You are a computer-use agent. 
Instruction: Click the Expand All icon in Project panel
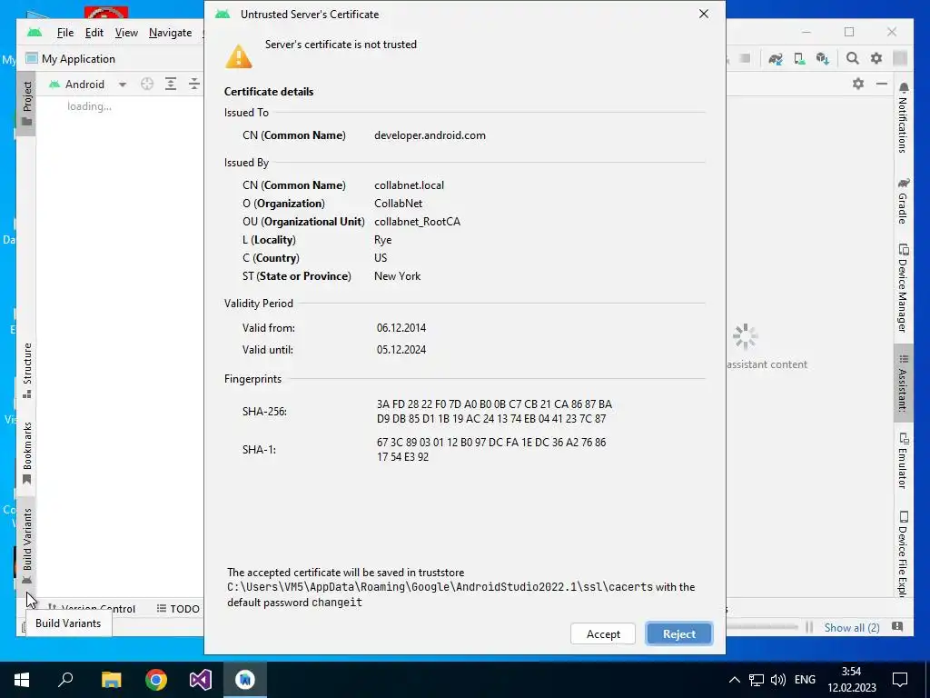point(171,85)
